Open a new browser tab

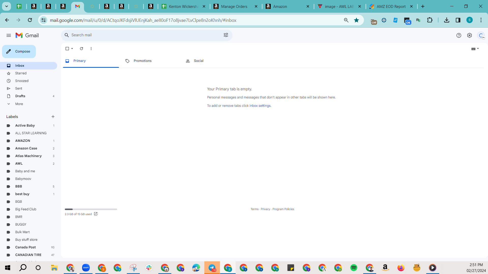(423, 6)
